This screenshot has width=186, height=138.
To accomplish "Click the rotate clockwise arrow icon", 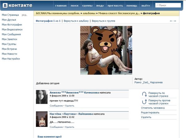I will [x=144, y=94].
